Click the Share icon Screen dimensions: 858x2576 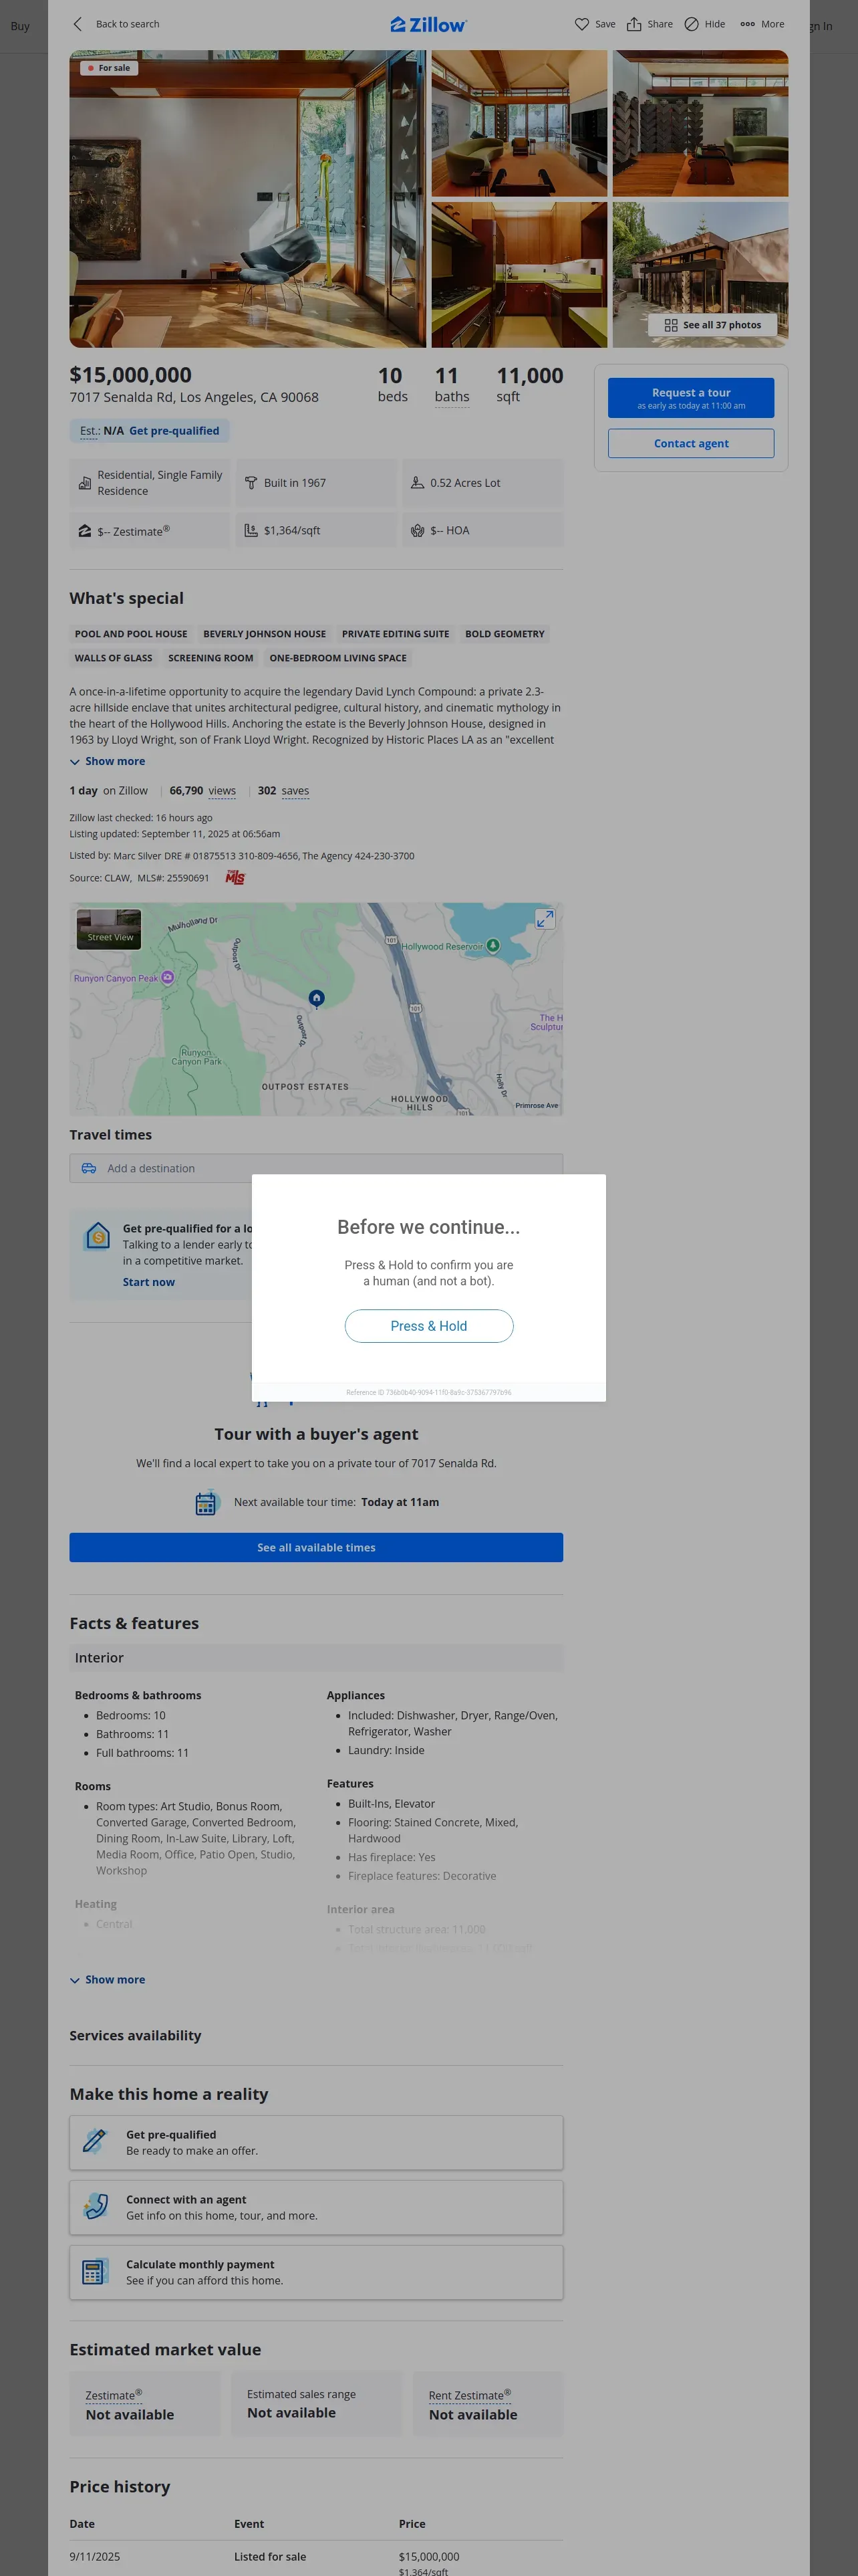[x=633, y=24]
